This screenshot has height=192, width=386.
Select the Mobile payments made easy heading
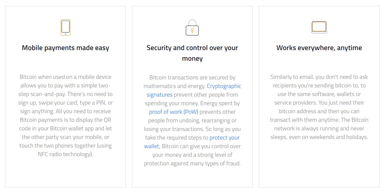(x=65, y=48)
